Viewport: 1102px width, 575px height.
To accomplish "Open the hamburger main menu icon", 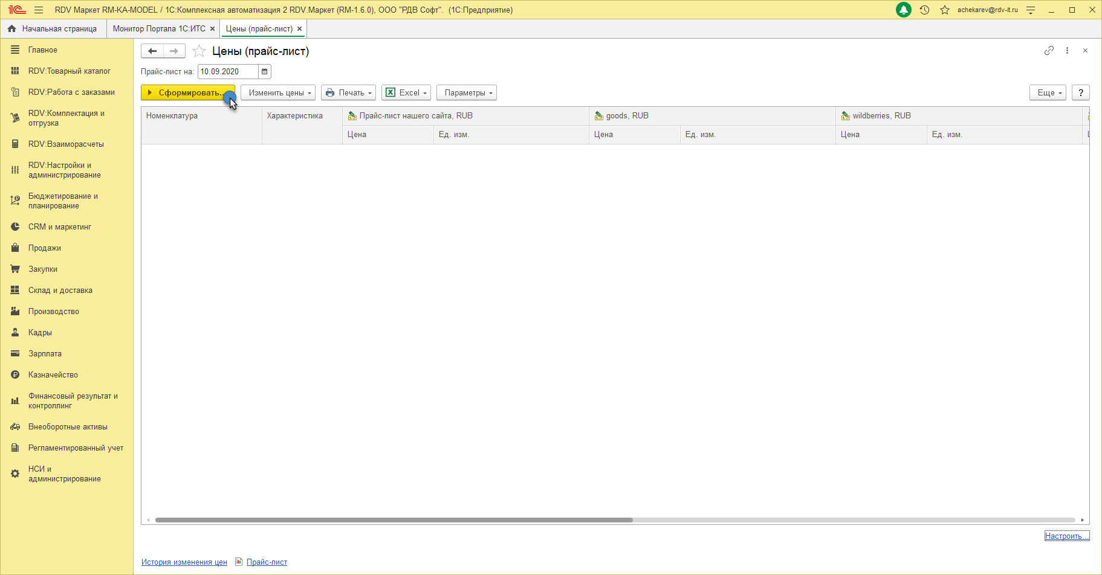I will click(x=39, y=10).
